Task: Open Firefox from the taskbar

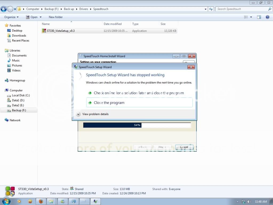Action: (41, 202)
